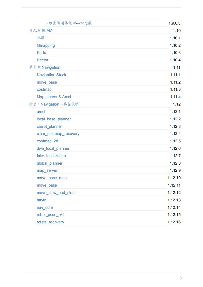Image resolution: width=203 pixels, height=287 pixels.
Task: Open clear_costmap_recovery link
Action: [58, 134]
